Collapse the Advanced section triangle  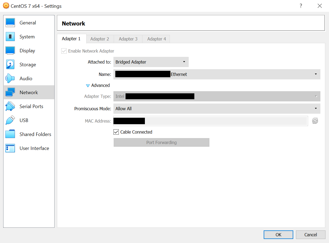88,86
